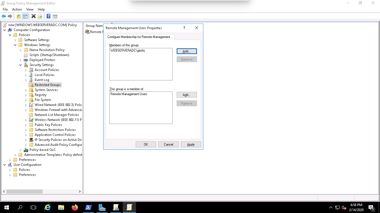Screen dimensions: 380x213
Task: Select File System tree item
Action: coord(43,100)
